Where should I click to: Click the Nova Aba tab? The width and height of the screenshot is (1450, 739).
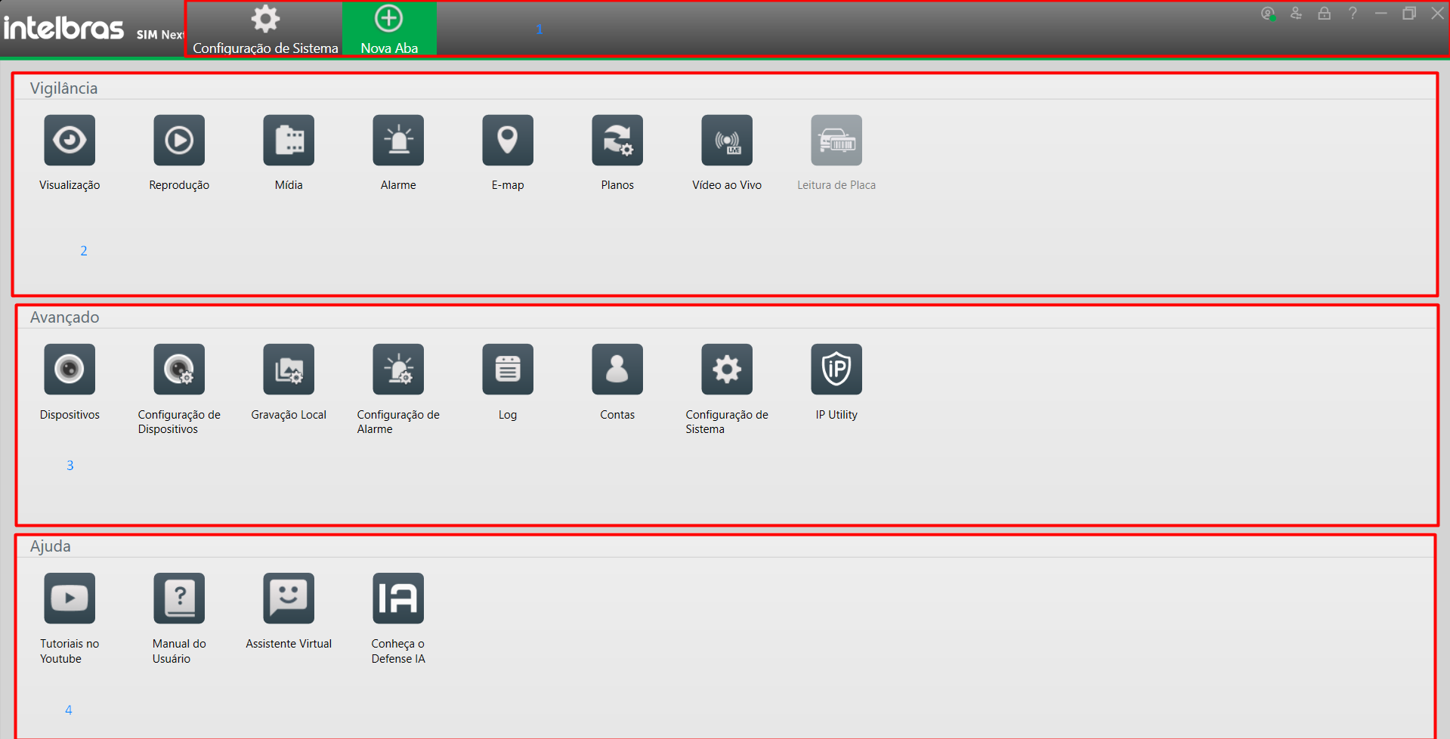tap(389, 29)
